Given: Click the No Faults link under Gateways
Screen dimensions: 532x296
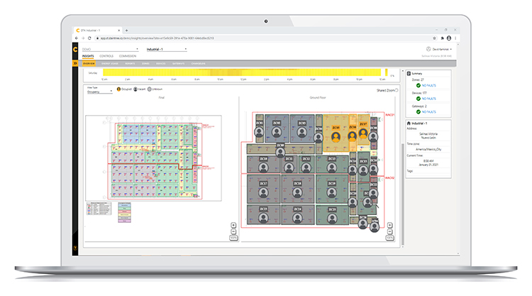Looking at the screenshot, I should (x=429, y=112).
